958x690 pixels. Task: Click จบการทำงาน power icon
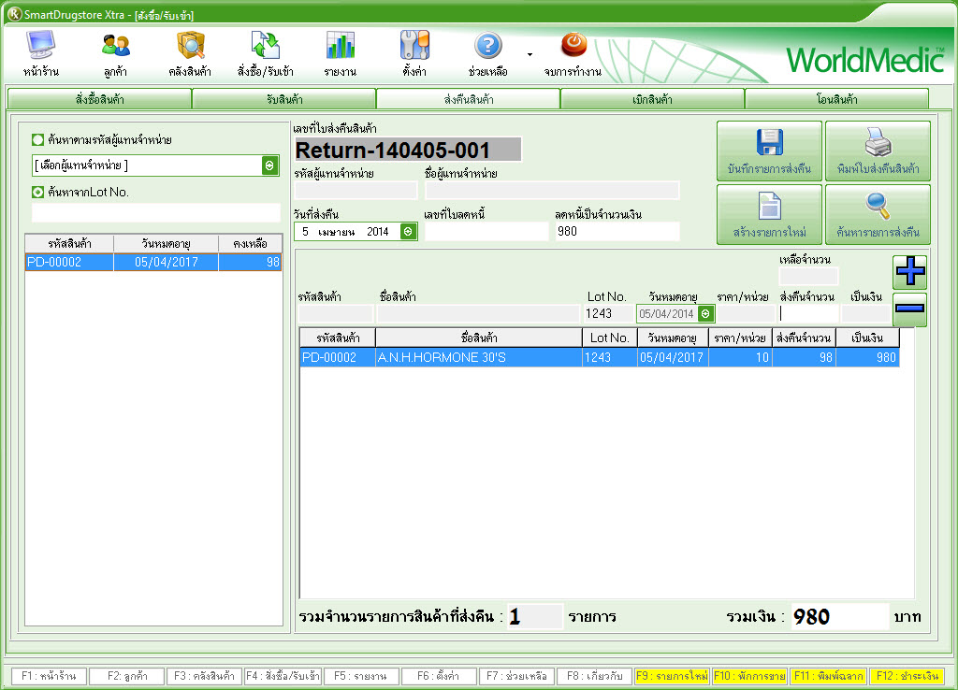(x=573, y=45)
